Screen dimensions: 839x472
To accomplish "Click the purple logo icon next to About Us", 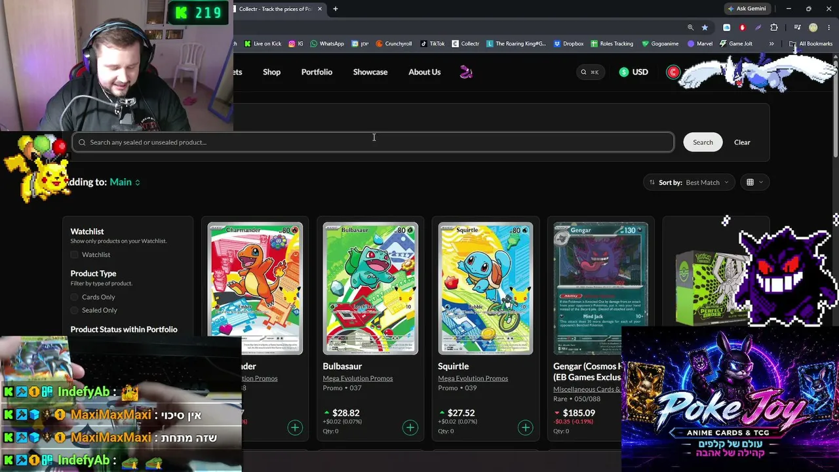I will pos(466,72).
